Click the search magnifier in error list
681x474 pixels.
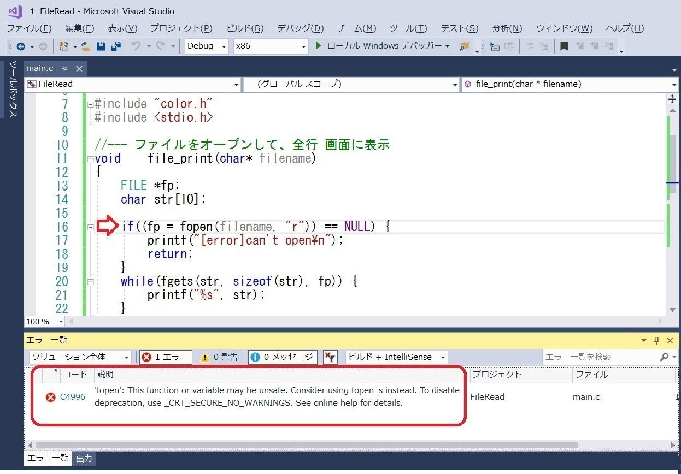664,357
